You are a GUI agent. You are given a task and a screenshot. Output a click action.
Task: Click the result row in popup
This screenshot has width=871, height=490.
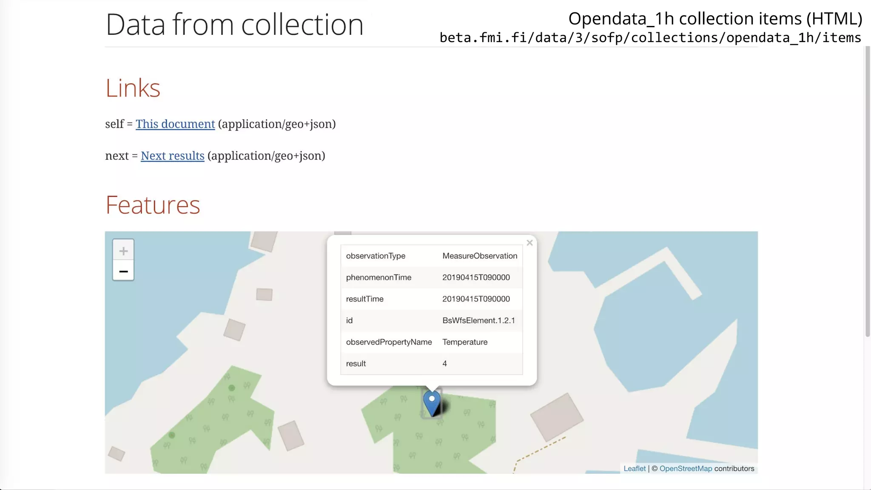pyautogui.click(x=356, y=364)
